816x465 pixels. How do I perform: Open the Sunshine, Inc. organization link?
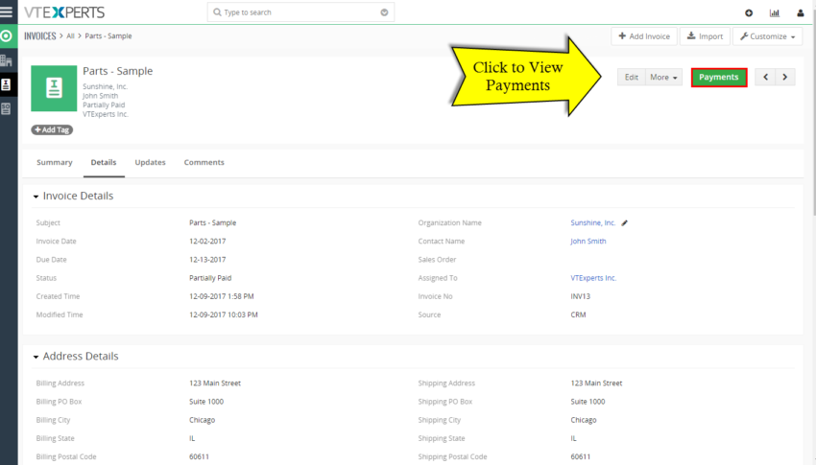point(592,222)
